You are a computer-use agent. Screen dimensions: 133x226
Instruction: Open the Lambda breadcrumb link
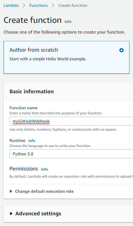[11, 5]
